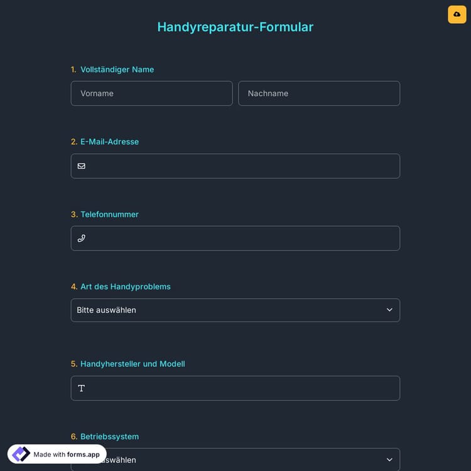Select the Telefonnummer input field
The width and height of the screenshot is (471, 471).
tap(242, 239)
